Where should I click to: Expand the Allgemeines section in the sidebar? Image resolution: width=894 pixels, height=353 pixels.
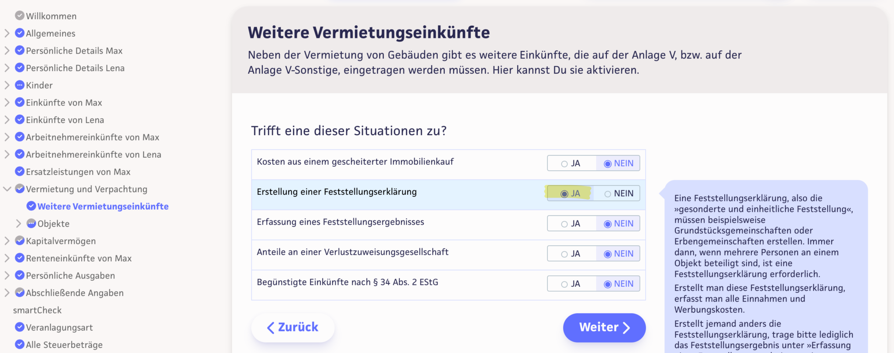(7, 33)
